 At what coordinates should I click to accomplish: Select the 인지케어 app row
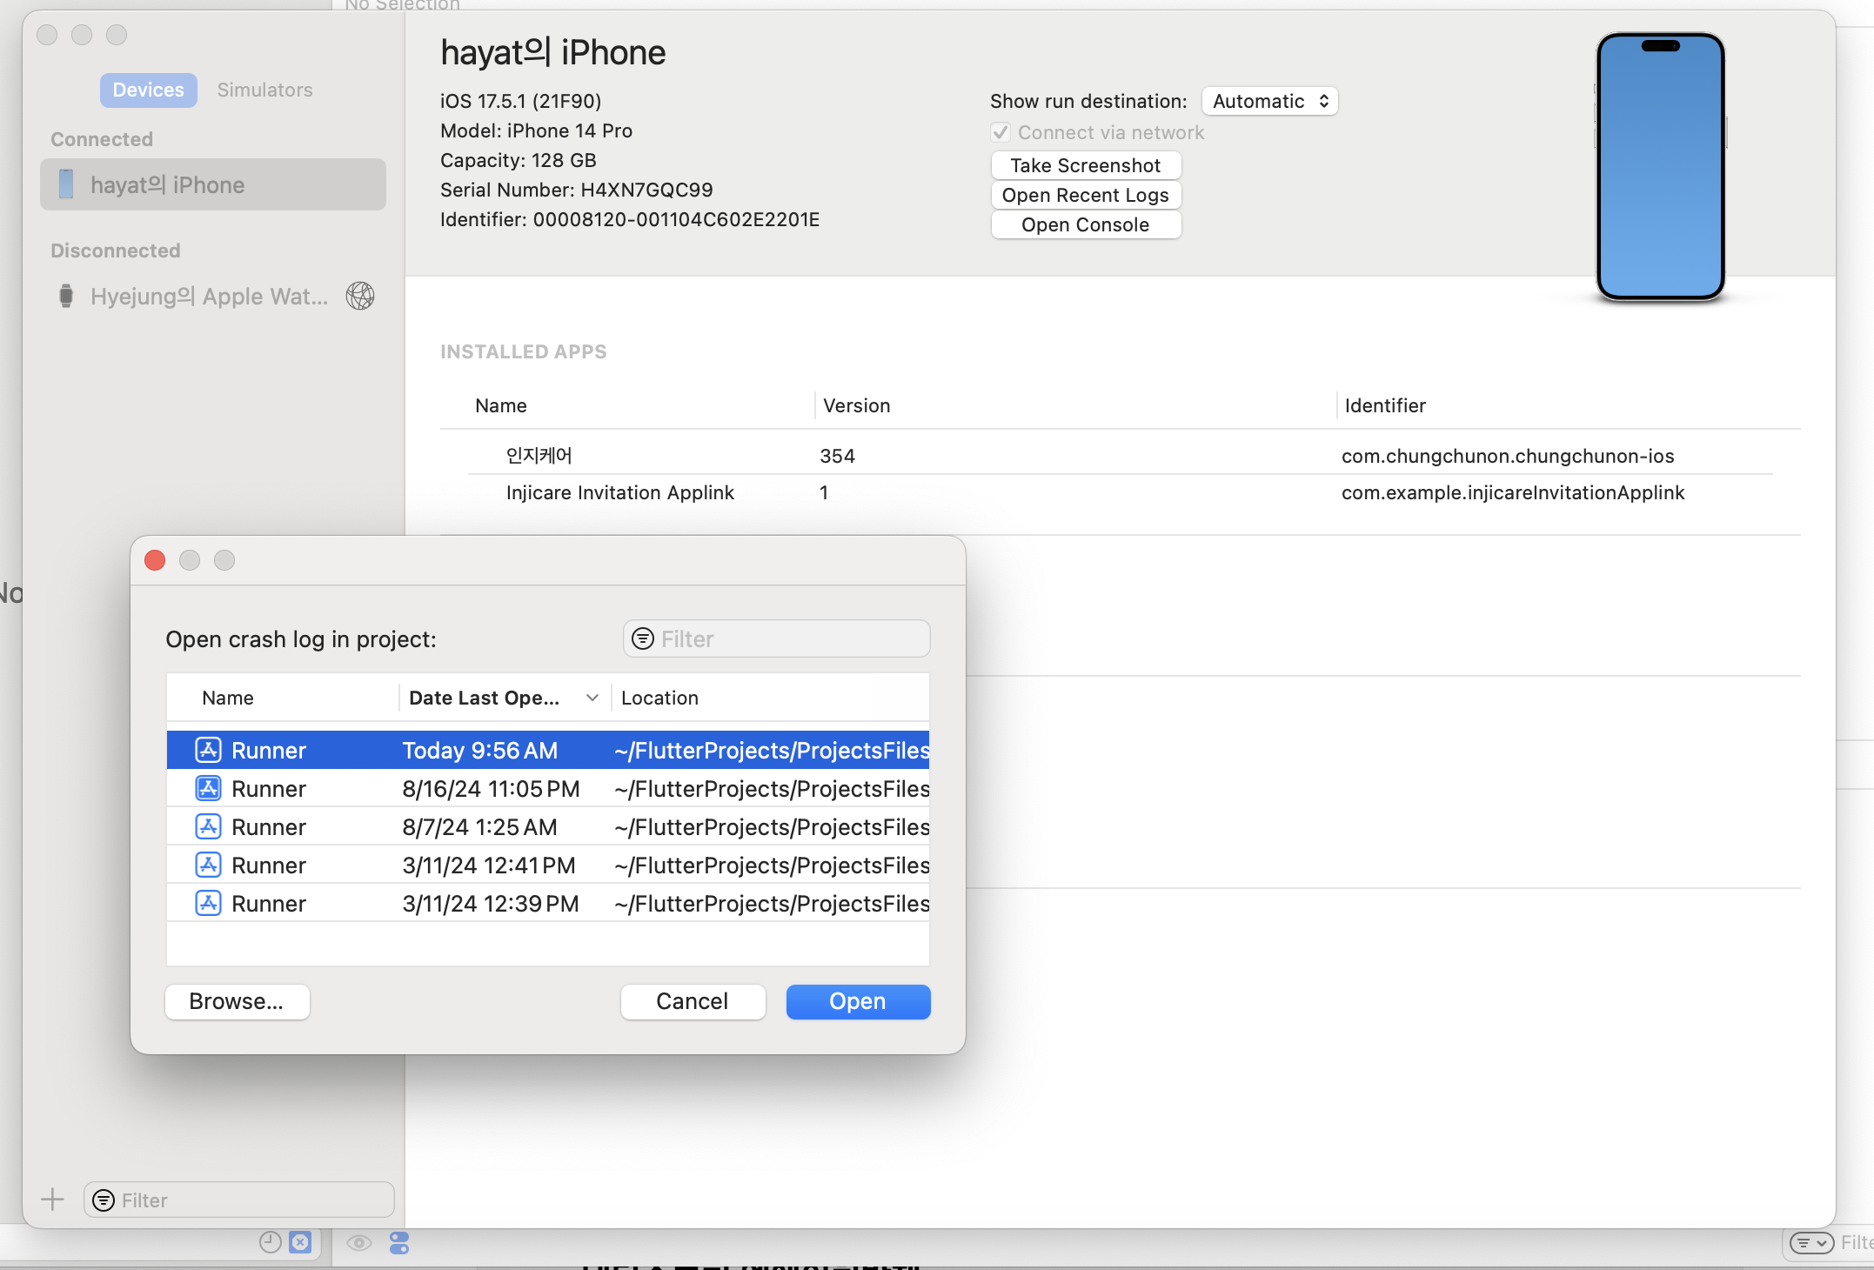coord(1121,456)
